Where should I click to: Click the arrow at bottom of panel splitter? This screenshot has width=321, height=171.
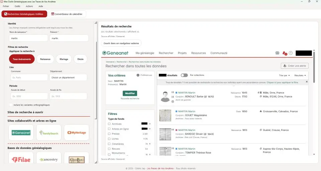96,162
